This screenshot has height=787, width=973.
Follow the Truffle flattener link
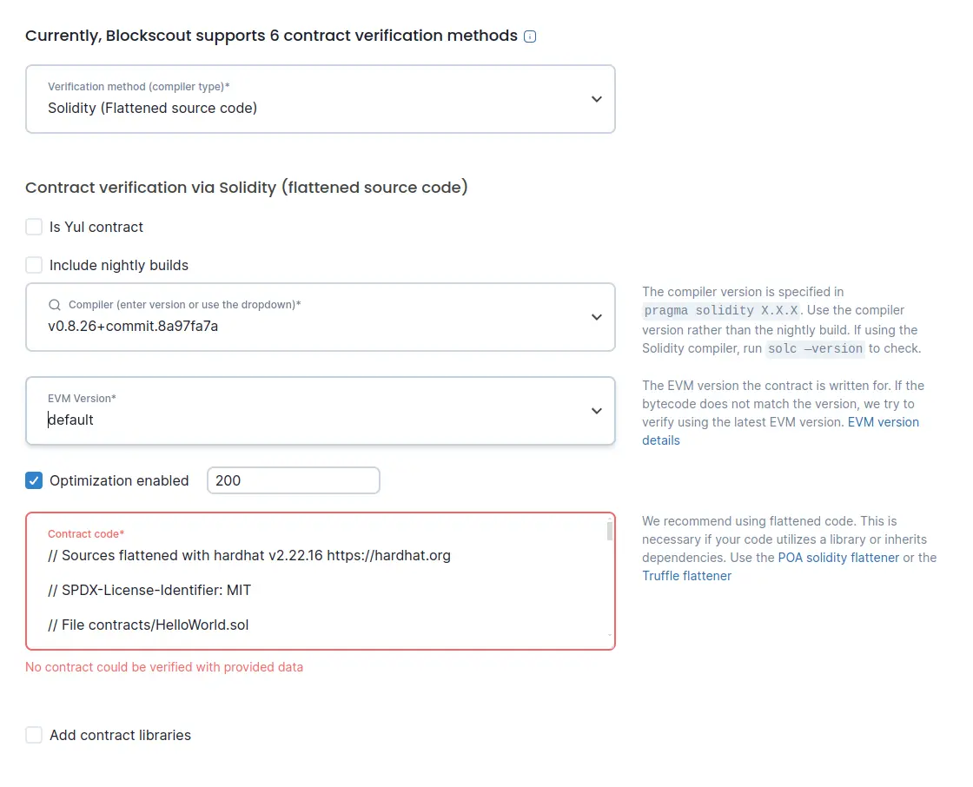pyautogui.click(x=687, y=576)
